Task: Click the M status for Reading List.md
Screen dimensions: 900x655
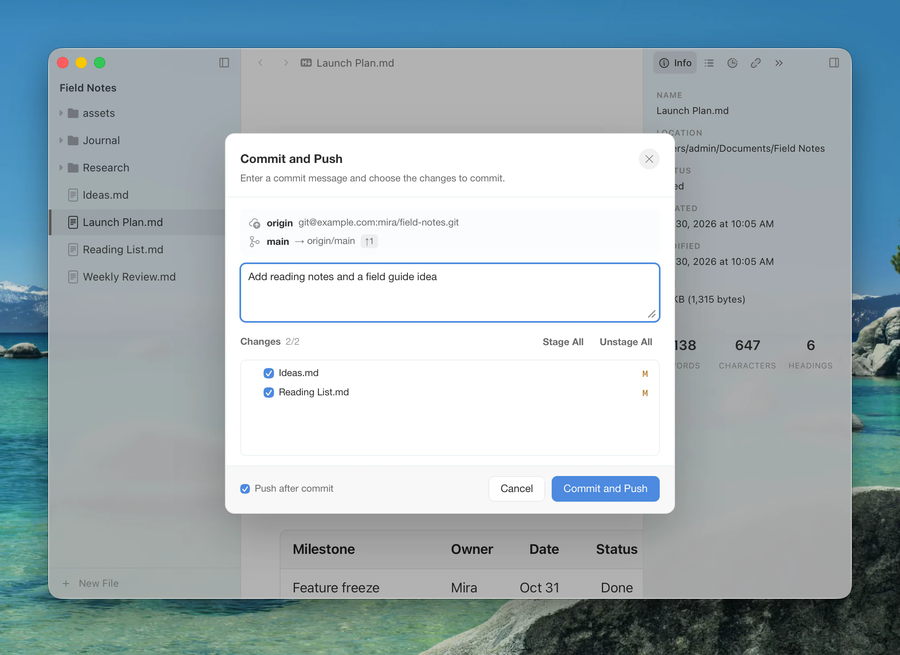Action: pyautogui.click(x=645, y=393)
